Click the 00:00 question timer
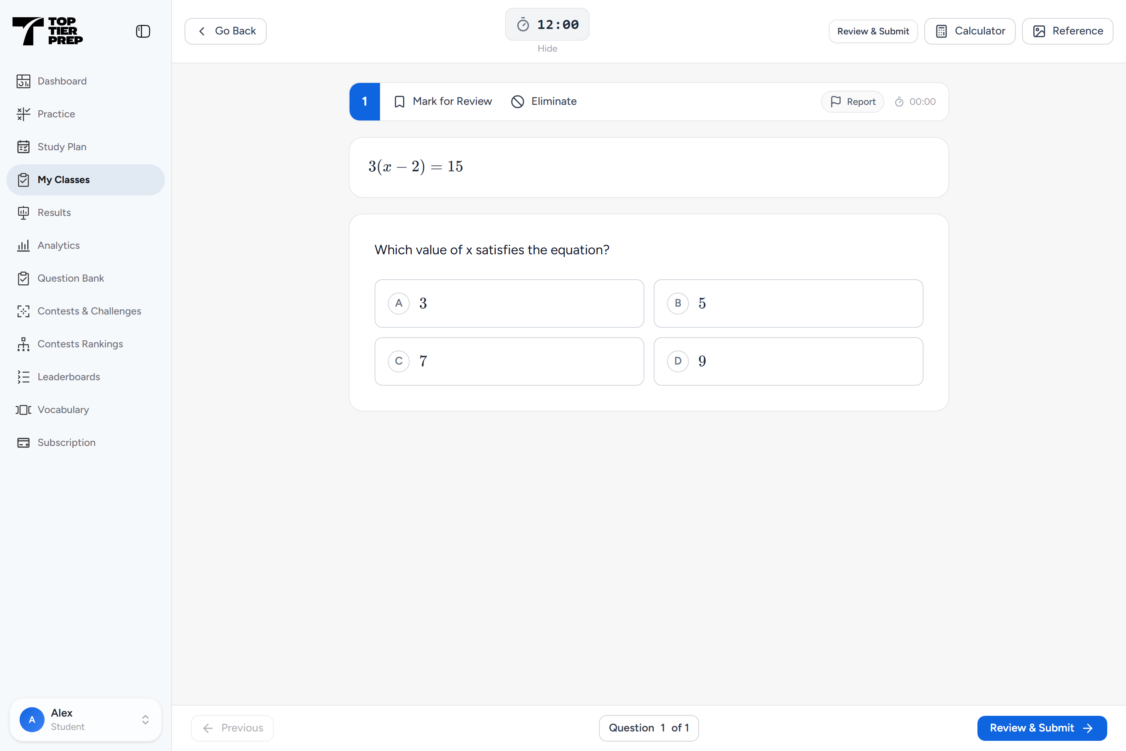This screenshot has width=1126, height=751. click(x=915, y=102)
